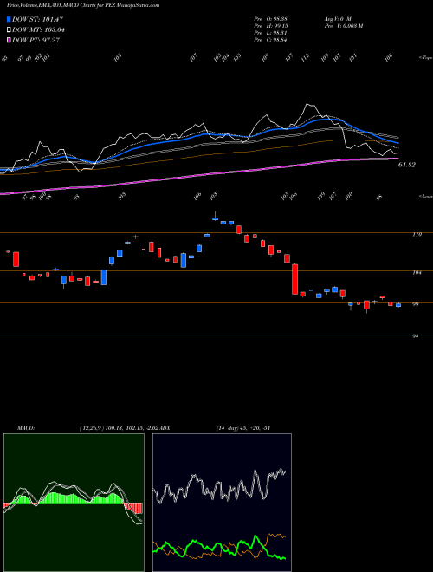Click the 'Pre H: 99.15' high value
Image resolution: width=433 pixels, height=572 pixels.
[271, 26]
